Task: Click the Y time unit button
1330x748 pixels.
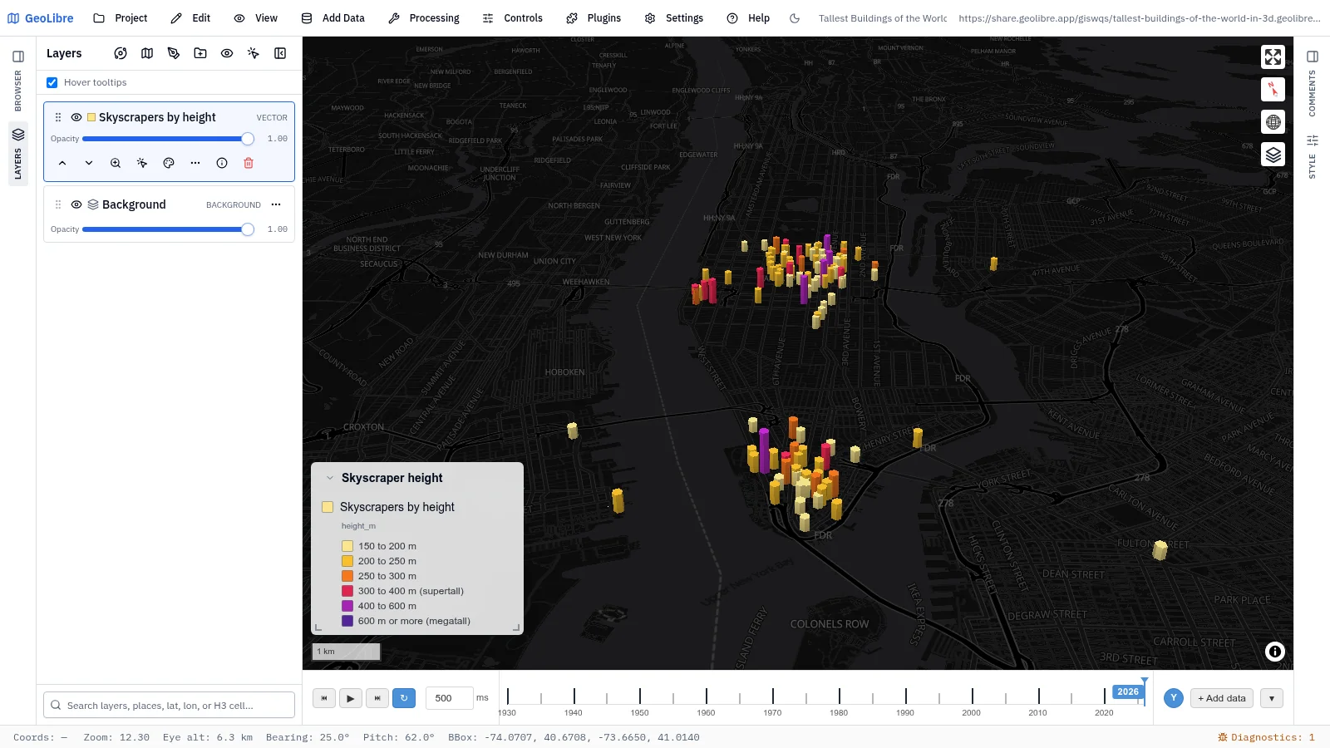Action: [x=1174, y=698]
